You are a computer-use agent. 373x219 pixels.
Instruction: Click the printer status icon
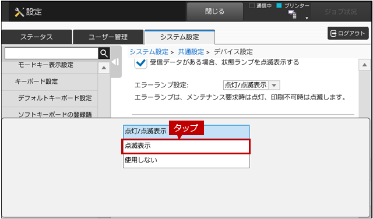pos(293,15)
